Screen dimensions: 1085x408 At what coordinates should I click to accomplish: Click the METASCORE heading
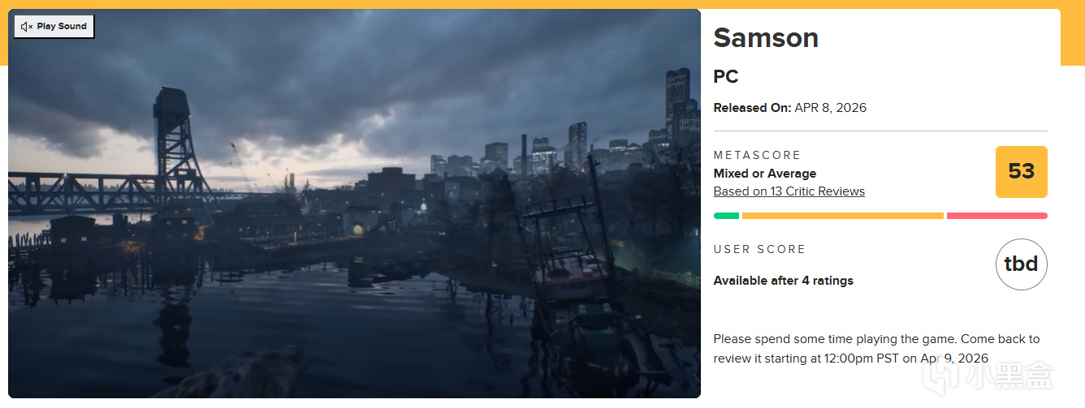757,155
